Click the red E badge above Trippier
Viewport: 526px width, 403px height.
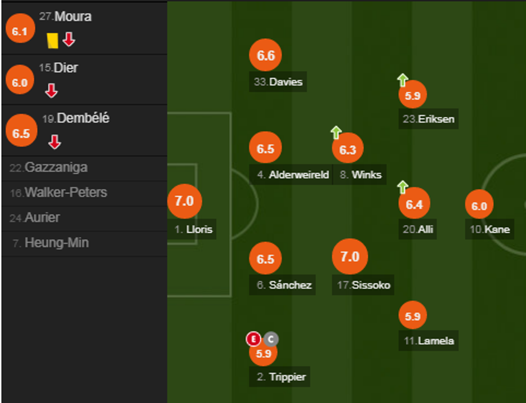point(253,339)
